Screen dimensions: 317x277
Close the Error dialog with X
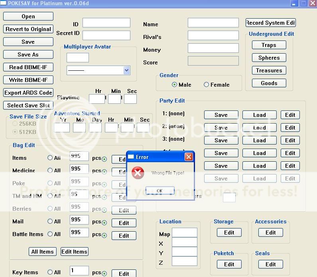[x=189, y=157]
